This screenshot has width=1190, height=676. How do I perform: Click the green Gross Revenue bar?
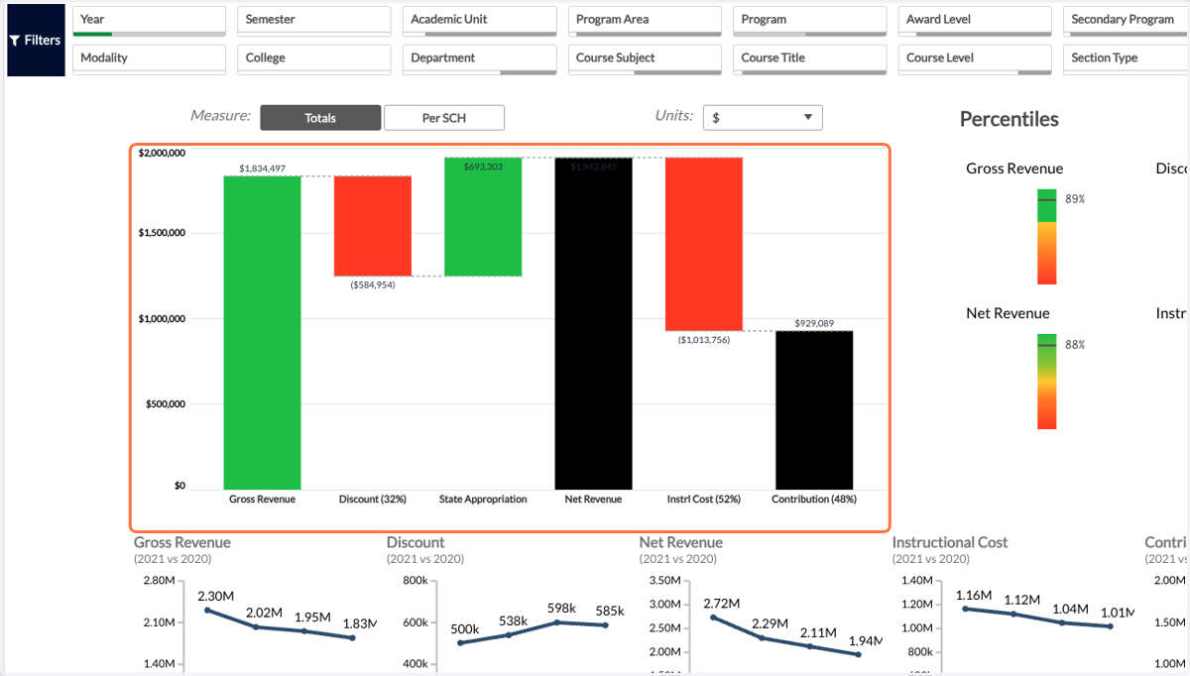pyautogui.click(x=262, y=332)
